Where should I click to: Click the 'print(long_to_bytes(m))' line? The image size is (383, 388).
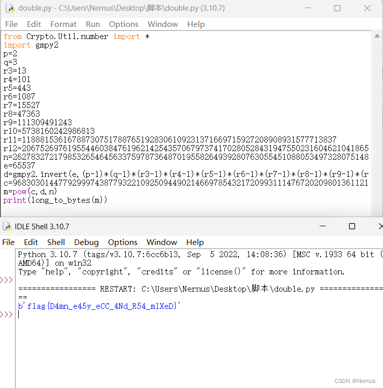point(55,200)
